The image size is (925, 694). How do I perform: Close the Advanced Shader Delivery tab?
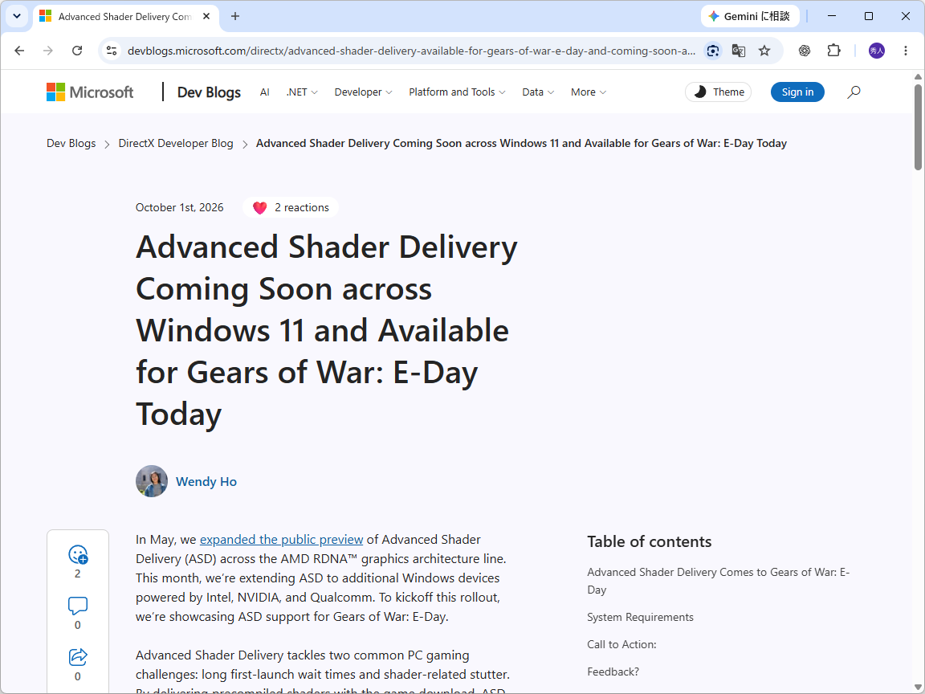[x=206, y=17]
